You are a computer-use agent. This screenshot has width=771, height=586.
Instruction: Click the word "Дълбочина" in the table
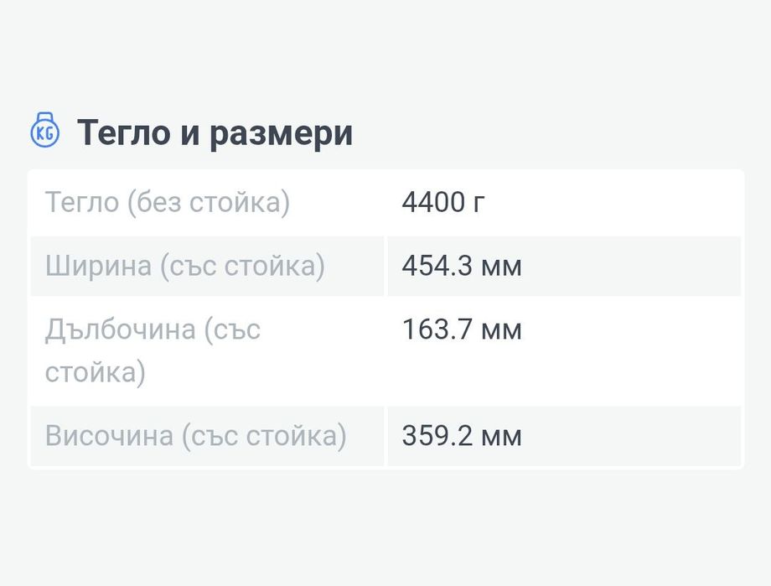click(x=120, y=329)
